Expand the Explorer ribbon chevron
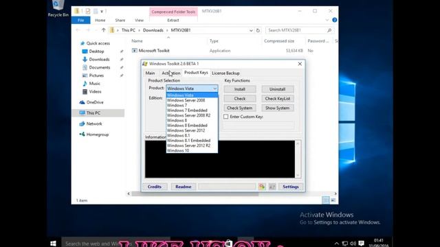 [x=327, y=20]
